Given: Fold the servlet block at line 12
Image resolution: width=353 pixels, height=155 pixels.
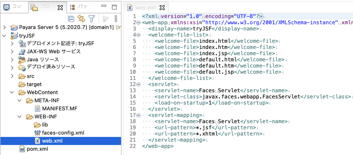Looking at the screenshot, I should tap(139, 84).
